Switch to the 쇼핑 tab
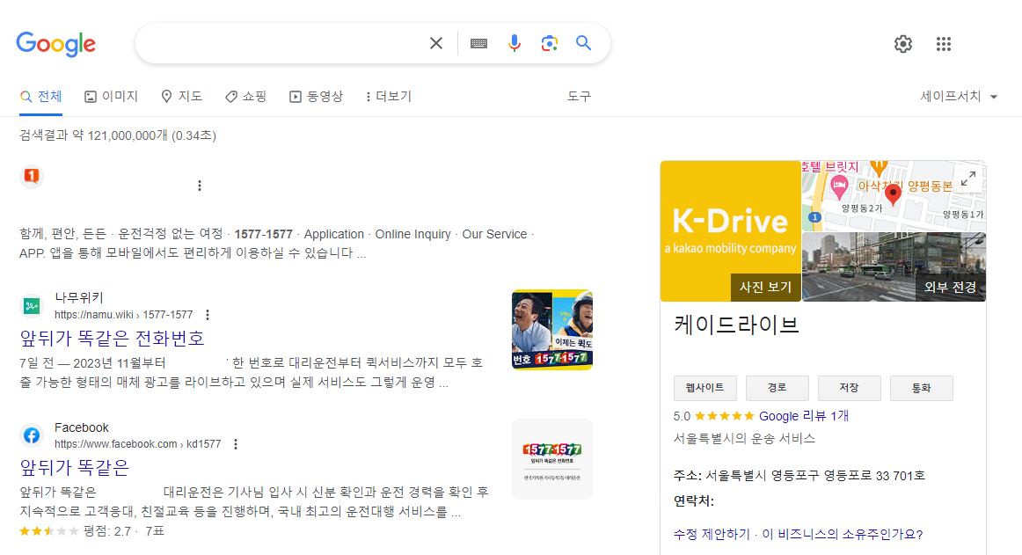The height and width of the screenshot is (555, 1022). click(245, 97)
